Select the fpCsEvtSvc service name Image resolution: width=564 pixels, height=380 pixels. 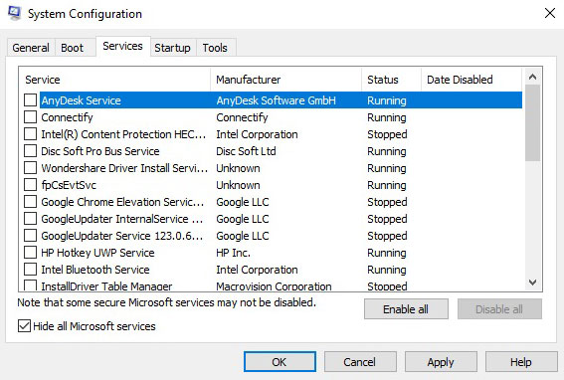(x=69, y=185)
